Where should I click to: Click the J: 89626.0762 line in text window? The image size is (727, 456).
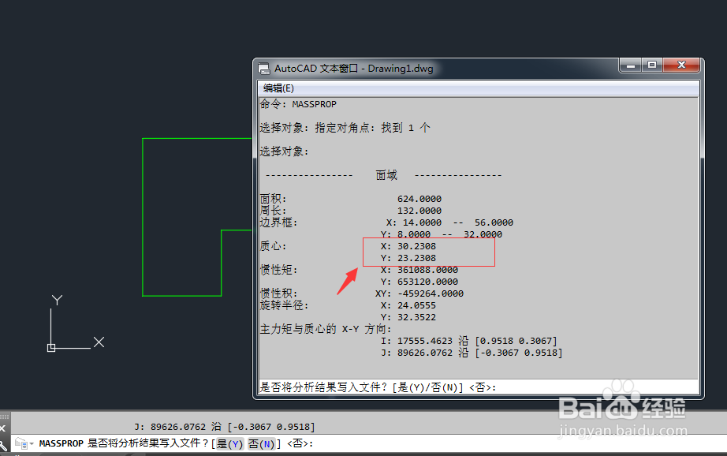coord(472,353)
